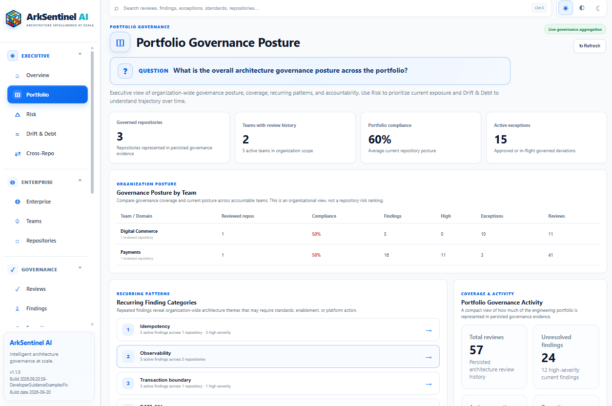This screenshot has height=406, width=612.
Task: Click the Transaction boundary row arrow
Action: pyautogui.click(x=428, y=384)
